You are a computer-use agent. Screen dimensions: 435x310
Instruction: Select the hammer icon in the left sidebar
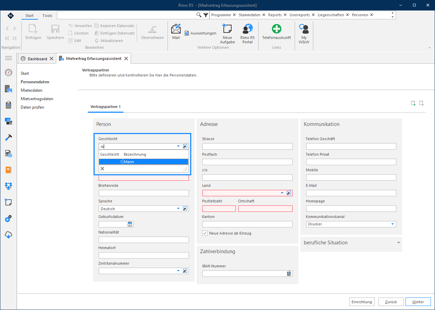point(8,137)
